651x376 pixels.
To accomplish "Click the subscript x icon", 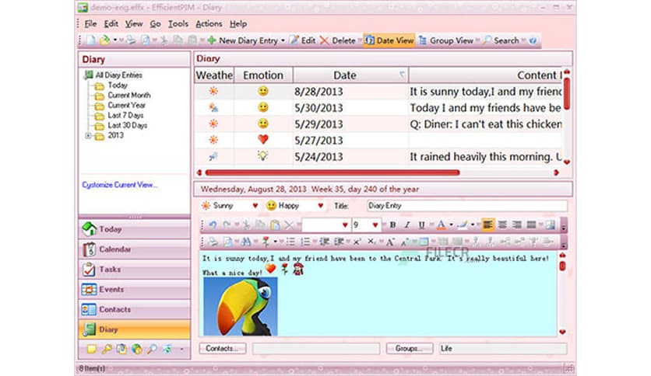I will click(371, 242).
